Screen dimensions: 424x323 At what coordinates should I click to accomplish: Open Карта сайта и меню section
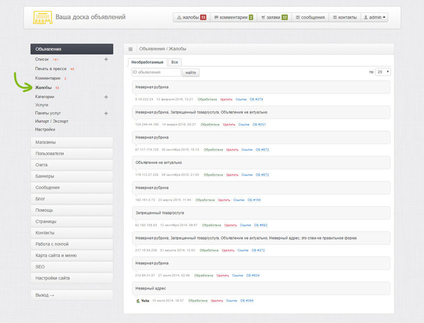(x=72, y=255)
